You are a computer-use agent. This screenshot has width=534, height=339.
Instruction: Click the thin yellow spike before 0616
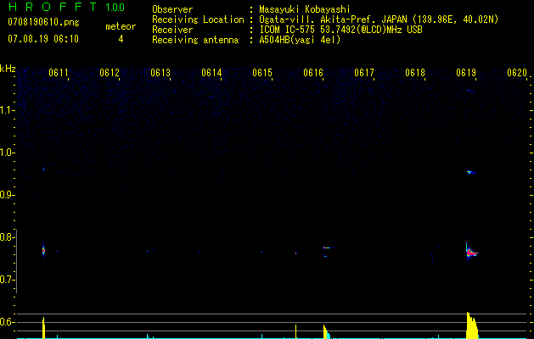click(295, 331)
